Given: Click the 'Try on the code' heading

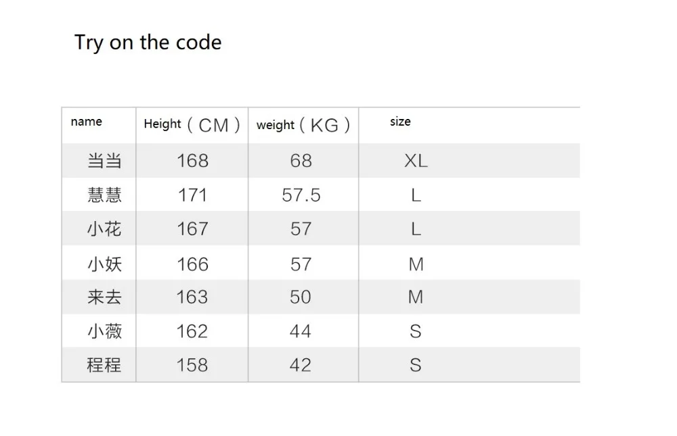Looking at the screenshot, I should pyautogui.click(x=148, y=43).
